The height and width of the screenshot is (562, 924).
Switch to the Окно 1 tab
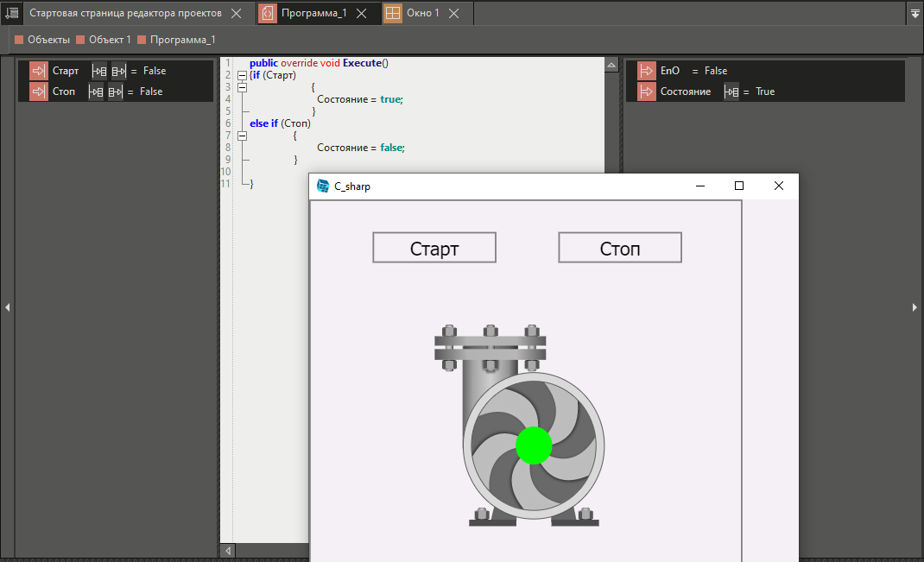click(x=423, y=13)
